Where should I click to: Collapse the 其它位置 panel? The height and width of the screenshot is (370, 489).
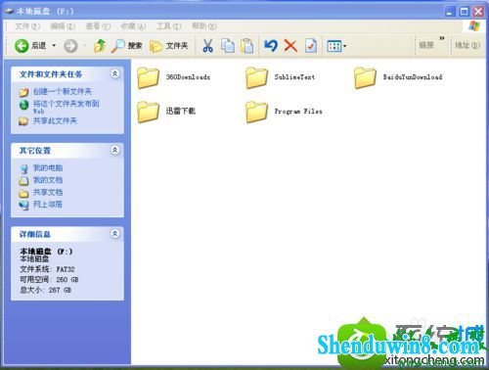click(114, 150)
